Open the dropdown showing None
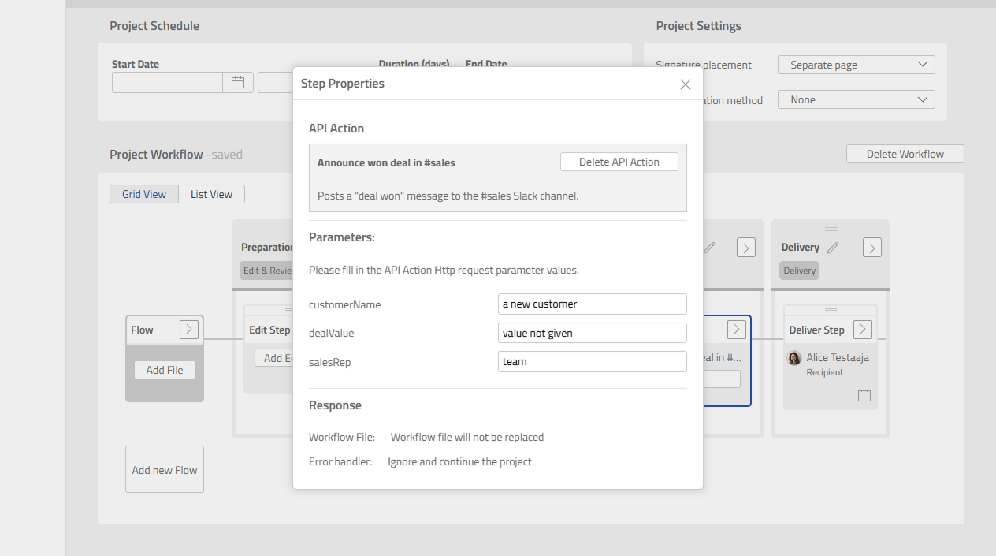The image size is (996, 556). pyautogui.click(x=856, y=99)
